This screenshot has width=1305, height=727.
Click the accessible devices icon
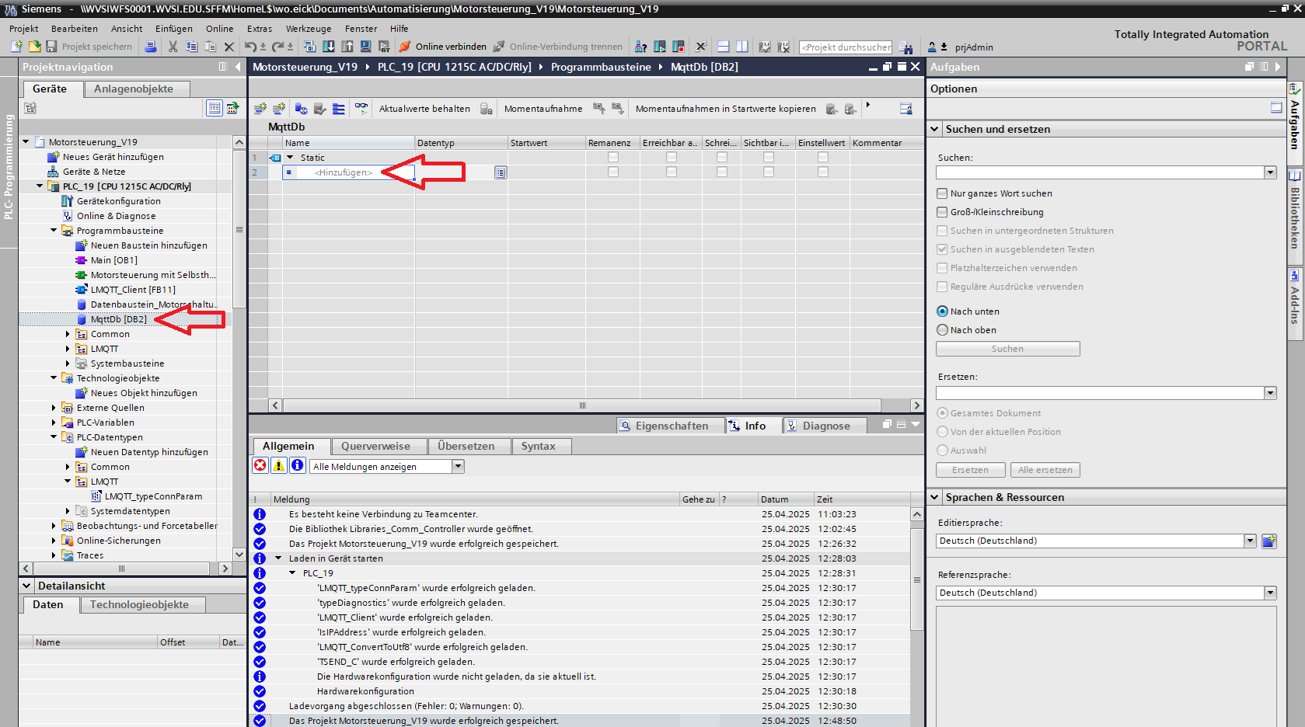[x=641, y=47]
